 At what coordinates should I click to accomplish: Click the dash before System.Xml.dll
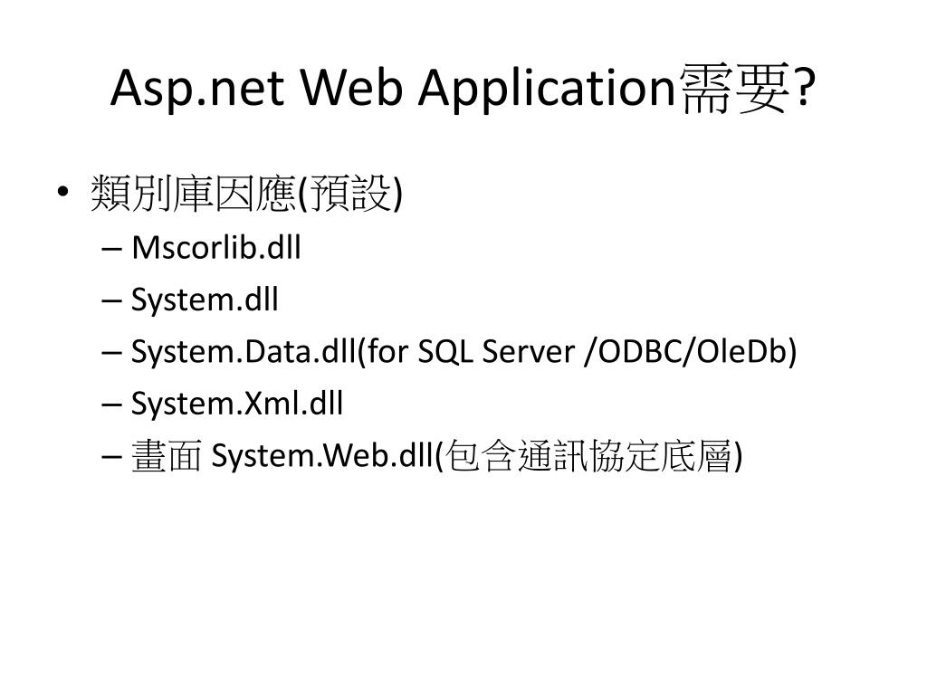click(111, 405)
